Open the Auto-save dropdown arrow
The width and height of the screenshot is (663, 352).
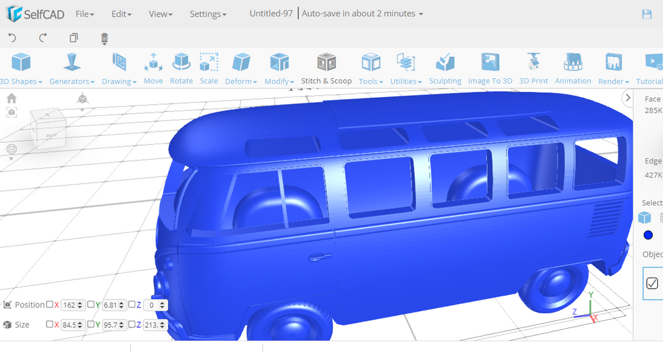tap(421, 14)
